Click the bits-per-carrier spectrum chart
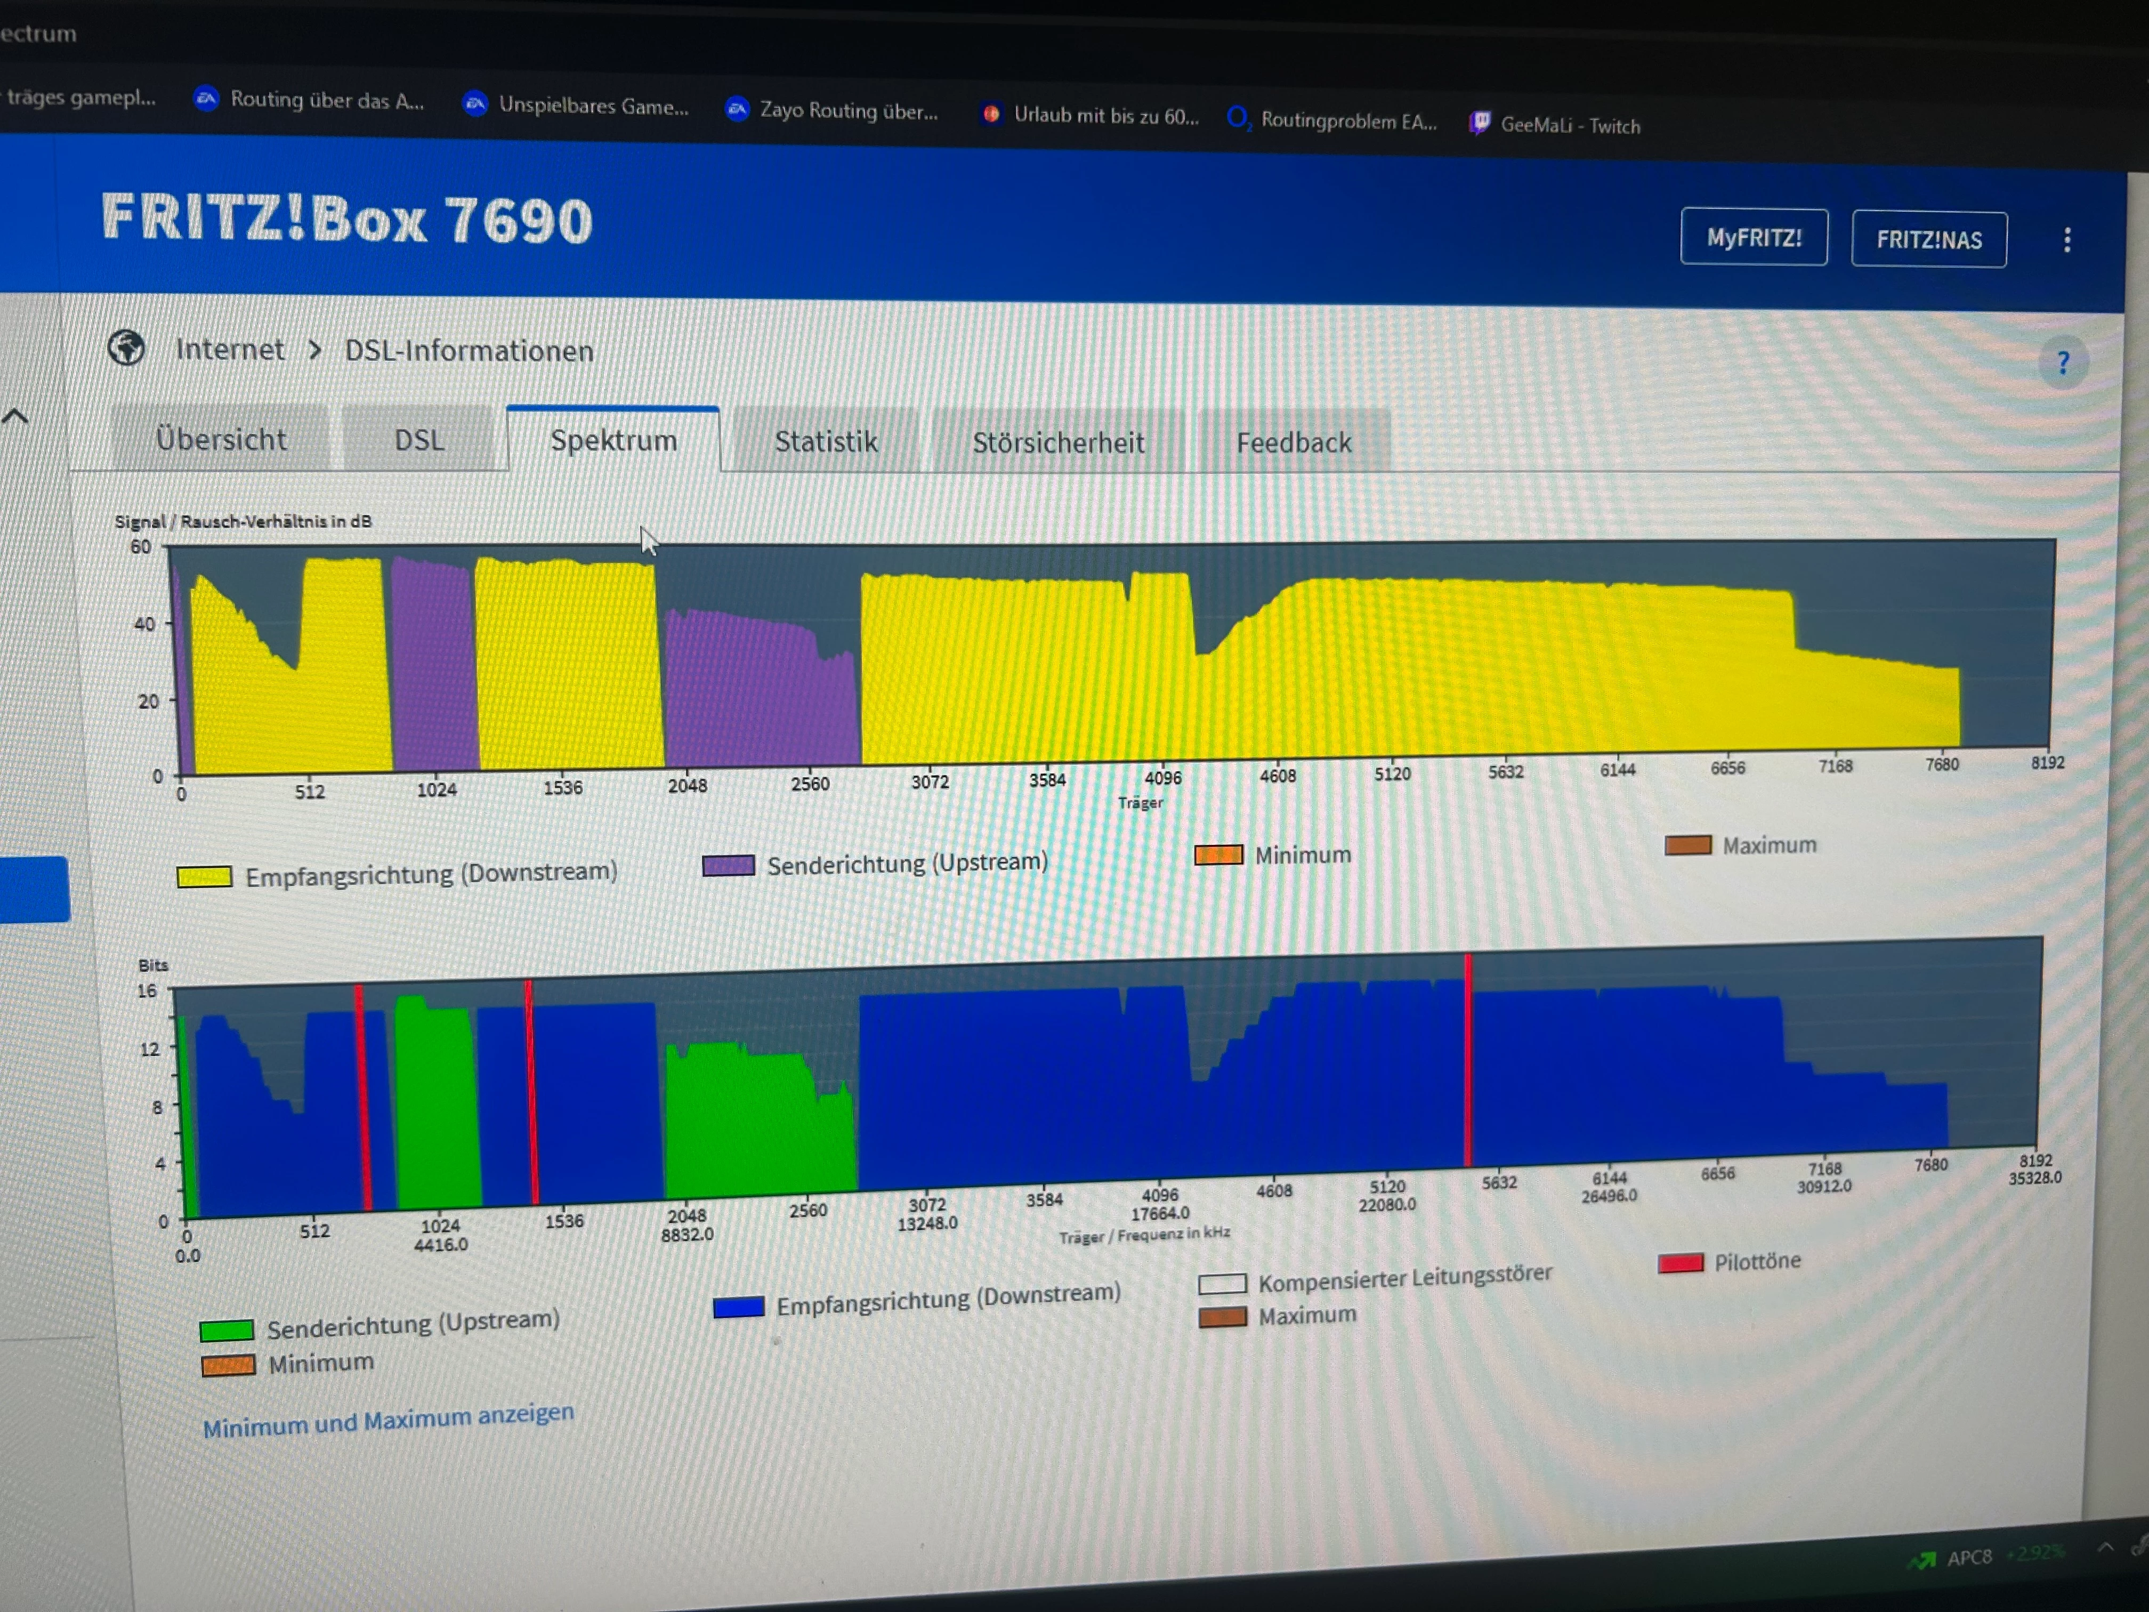 1108,1077
